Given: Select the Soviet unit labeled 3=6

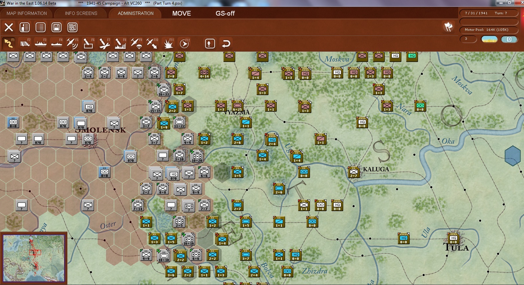Looking at the screenshot, I should [171, 271].
